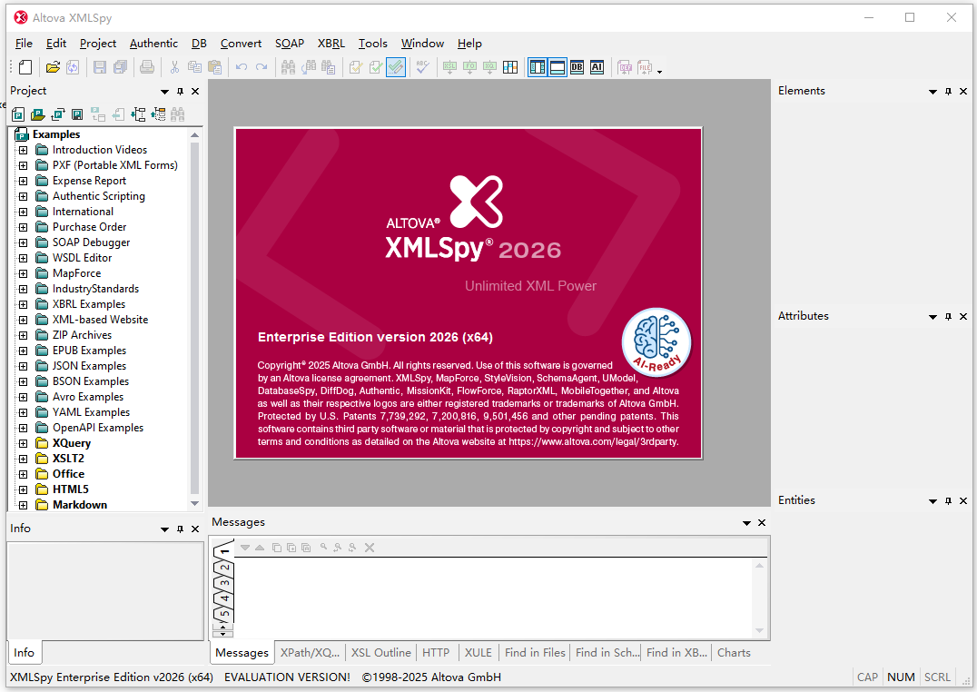Toggle the Project window display button

point(537,67)
